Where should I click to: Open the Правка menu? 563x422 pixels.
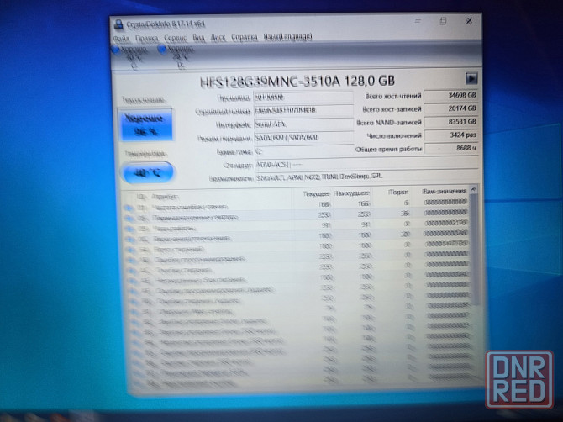146,39
